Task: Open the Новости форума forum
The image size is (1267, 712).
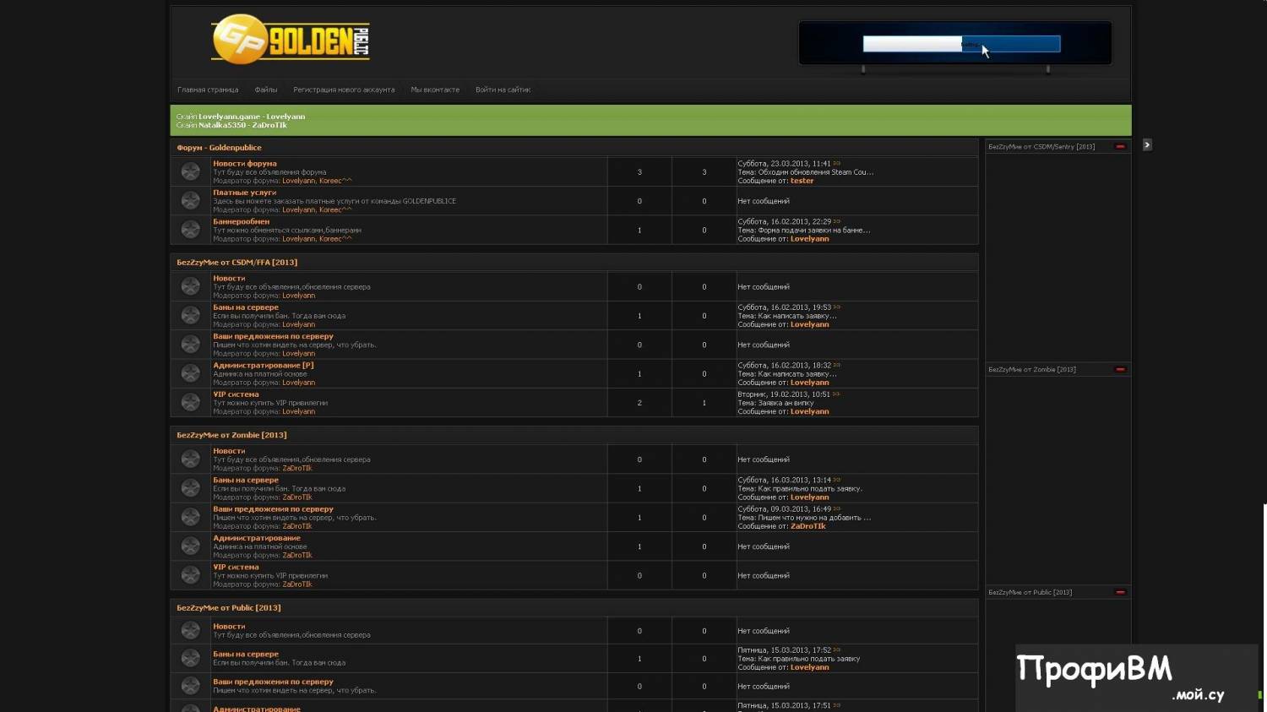Action: (x=245, y=164)
